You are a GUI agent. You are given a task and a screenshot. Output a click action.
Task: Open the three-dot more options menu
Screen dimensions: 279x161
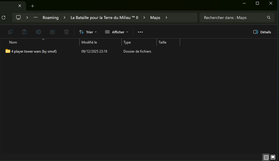[140, 32]
